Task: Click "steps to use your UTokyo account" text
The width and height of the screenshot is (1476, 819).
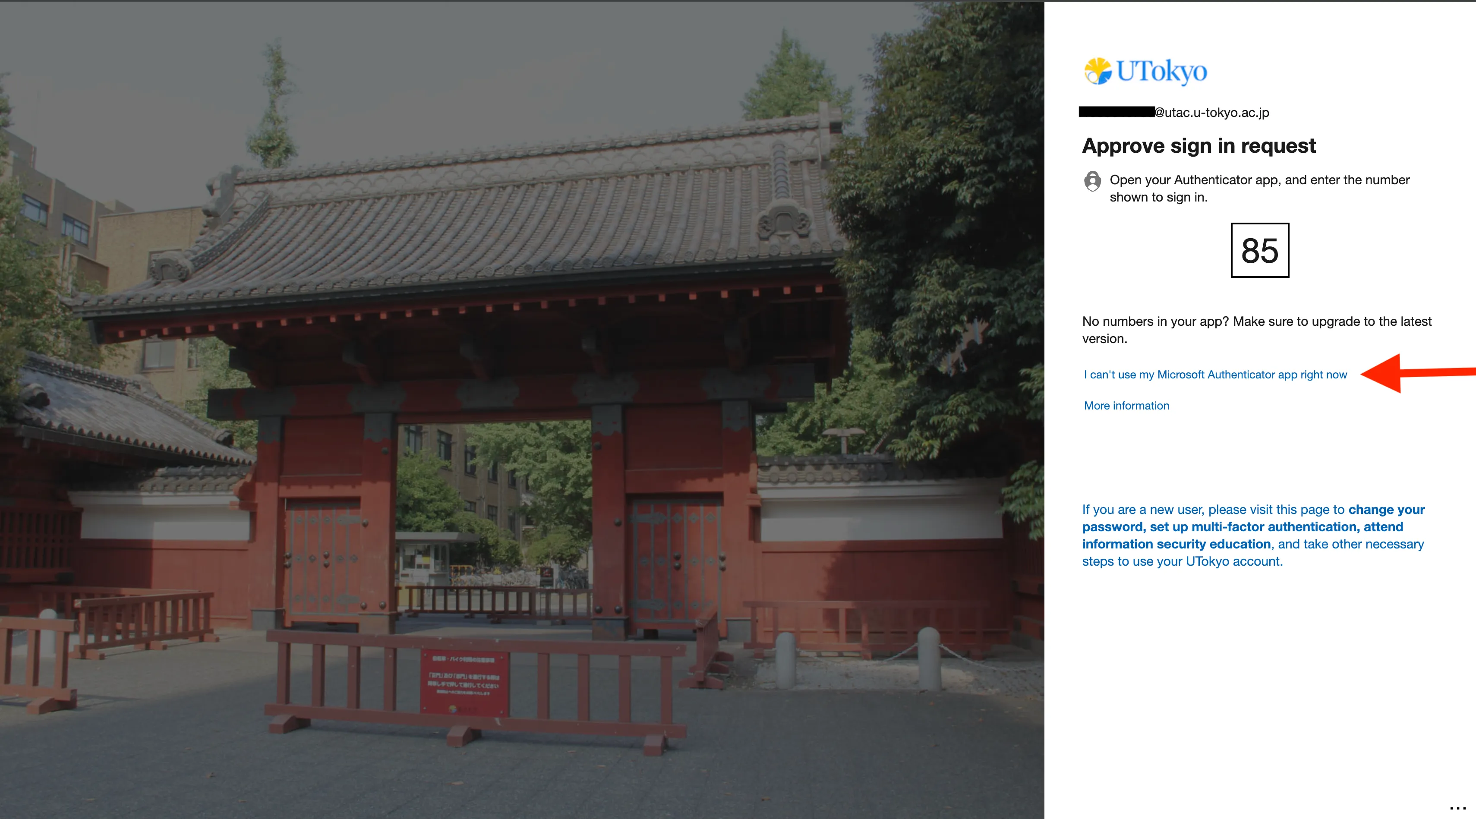Action: tap(1182, 561)
